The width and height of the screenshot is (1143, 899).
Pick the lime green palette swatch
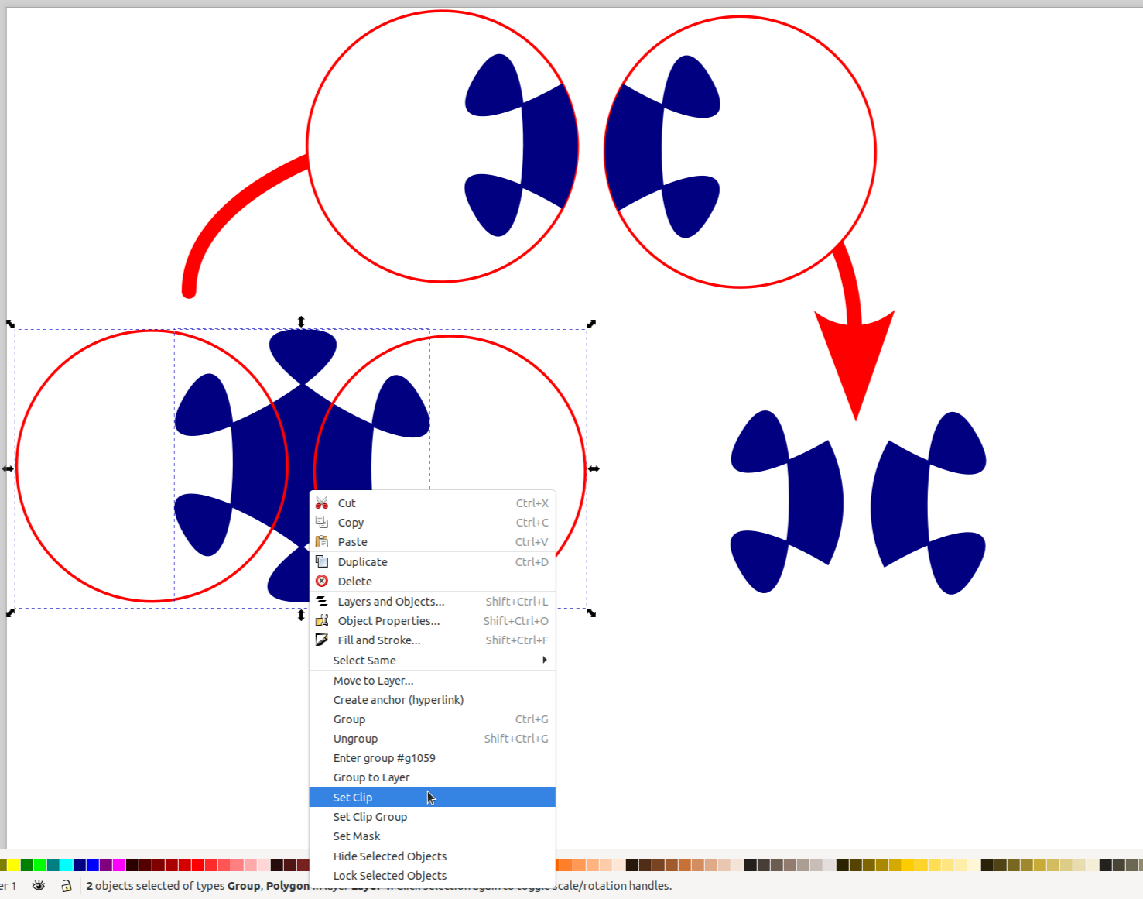[x=40, y=865]
